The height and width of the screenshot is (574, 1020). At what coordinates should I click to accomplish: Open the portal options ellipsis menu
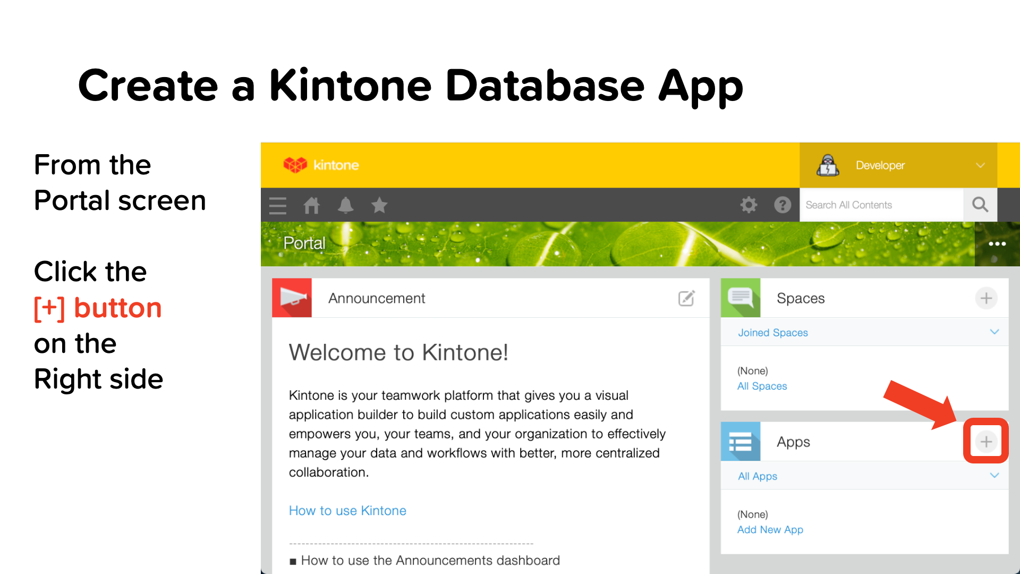(997, 244)
